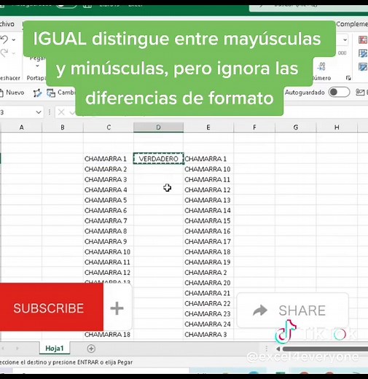Viewport: 368px width, 379px height.
Task: Select column B header
Action: click(x=63, y=128)
